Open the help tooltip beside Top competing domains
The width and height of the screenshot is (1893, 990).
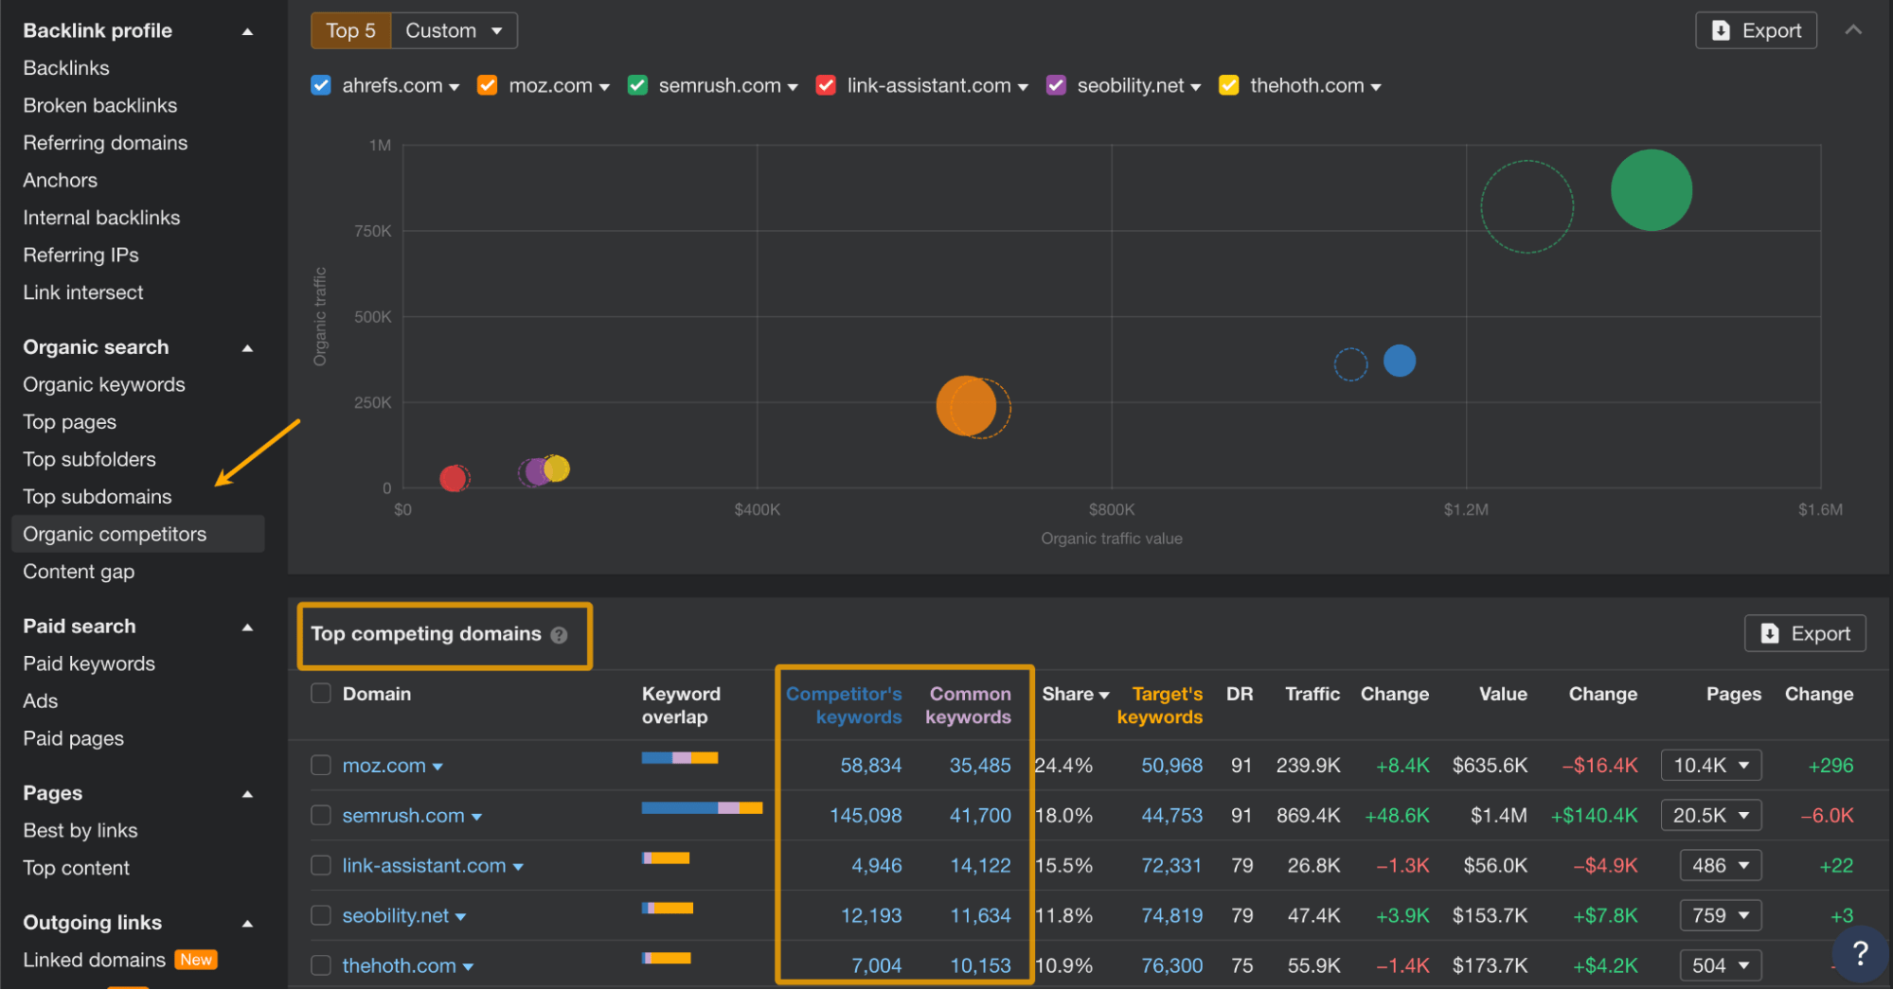click(x=557, y=635)
